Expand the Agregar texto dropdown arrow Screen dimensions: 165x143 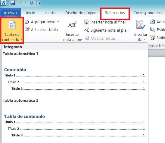click(x=58, y=22)
